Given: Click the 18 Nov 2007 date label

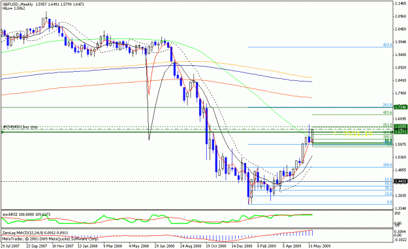Looking at the screenshot, I should [62, 246].
